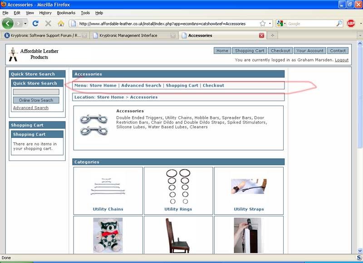363x263 pixels.
Task: Click the page scrollbar down arrow
Action: pyautogui.click(x=360, y=251)
